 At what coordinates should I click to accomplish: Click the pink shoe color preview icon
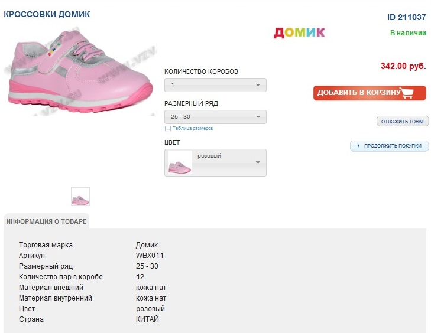pos(180,162)
